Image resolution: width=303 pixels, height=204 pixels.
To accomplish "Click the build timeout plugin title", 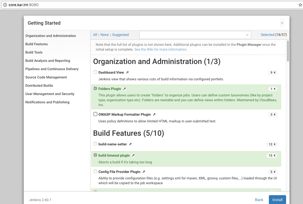I will tap(114, 156).
